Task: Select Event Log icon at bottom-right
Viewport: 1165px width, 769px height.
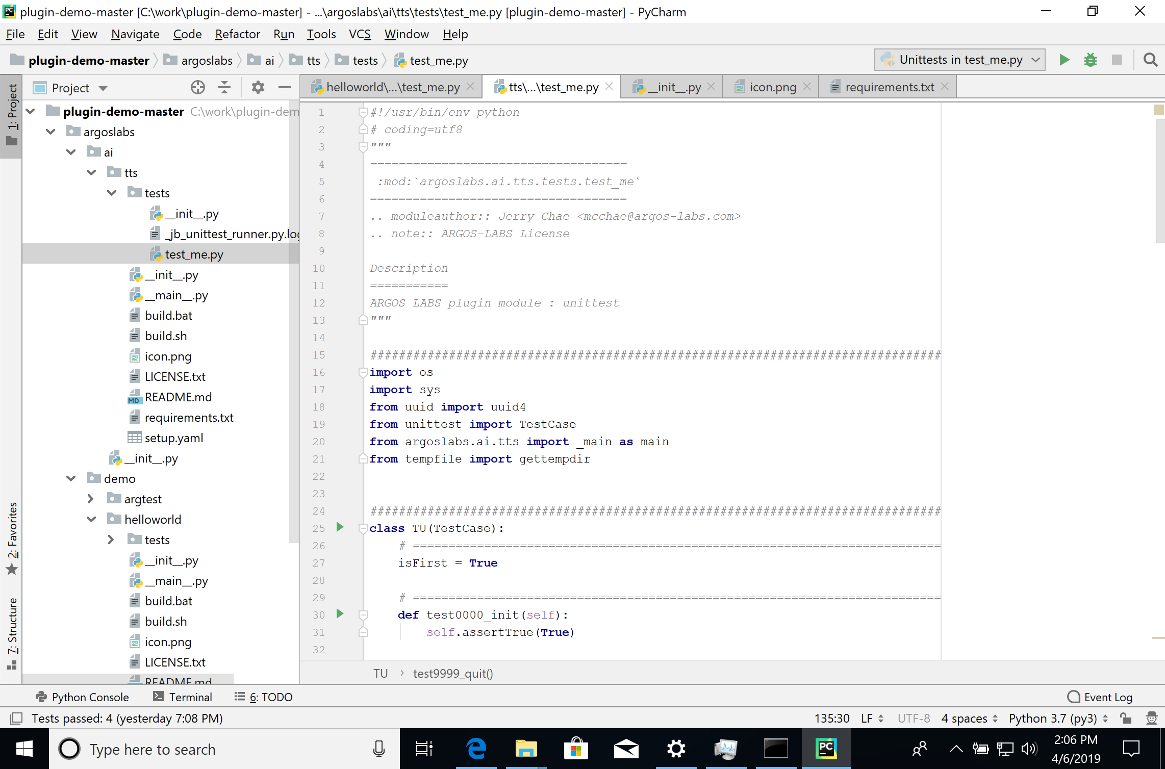Action: [1076, 696]
